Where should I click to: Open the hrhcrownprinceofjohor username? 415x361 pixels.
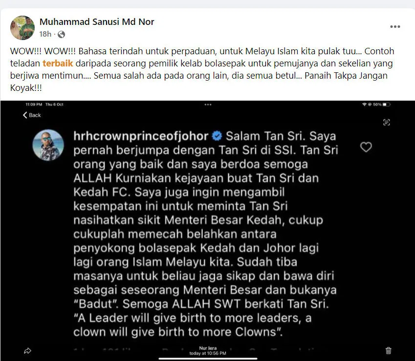(x=141, y=136)
